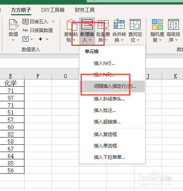Select 间隔插入指定行/列... menu item

click(112, 86)
